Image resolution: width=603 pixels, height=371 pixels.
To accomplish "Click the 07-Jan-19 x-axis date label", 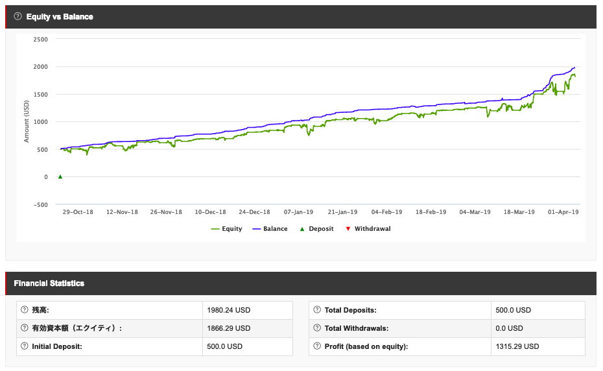I will coord(298,212).
